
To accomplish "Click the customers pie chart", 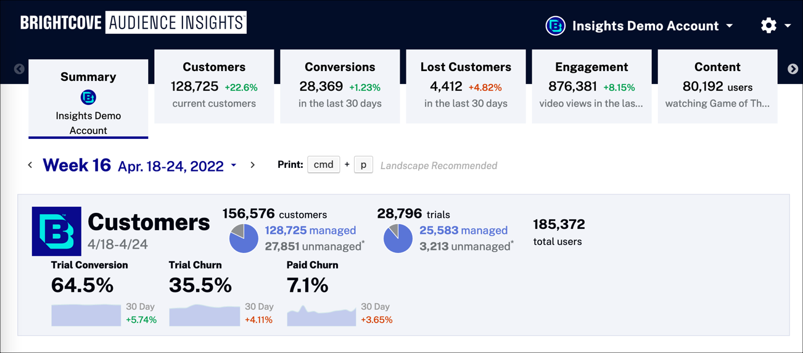I will (x=244, y=238).
